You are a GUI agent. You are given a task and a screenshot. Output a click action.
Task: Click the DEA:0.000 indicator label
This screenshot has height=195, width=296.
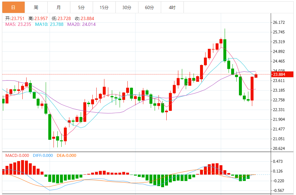coord(66,156)
